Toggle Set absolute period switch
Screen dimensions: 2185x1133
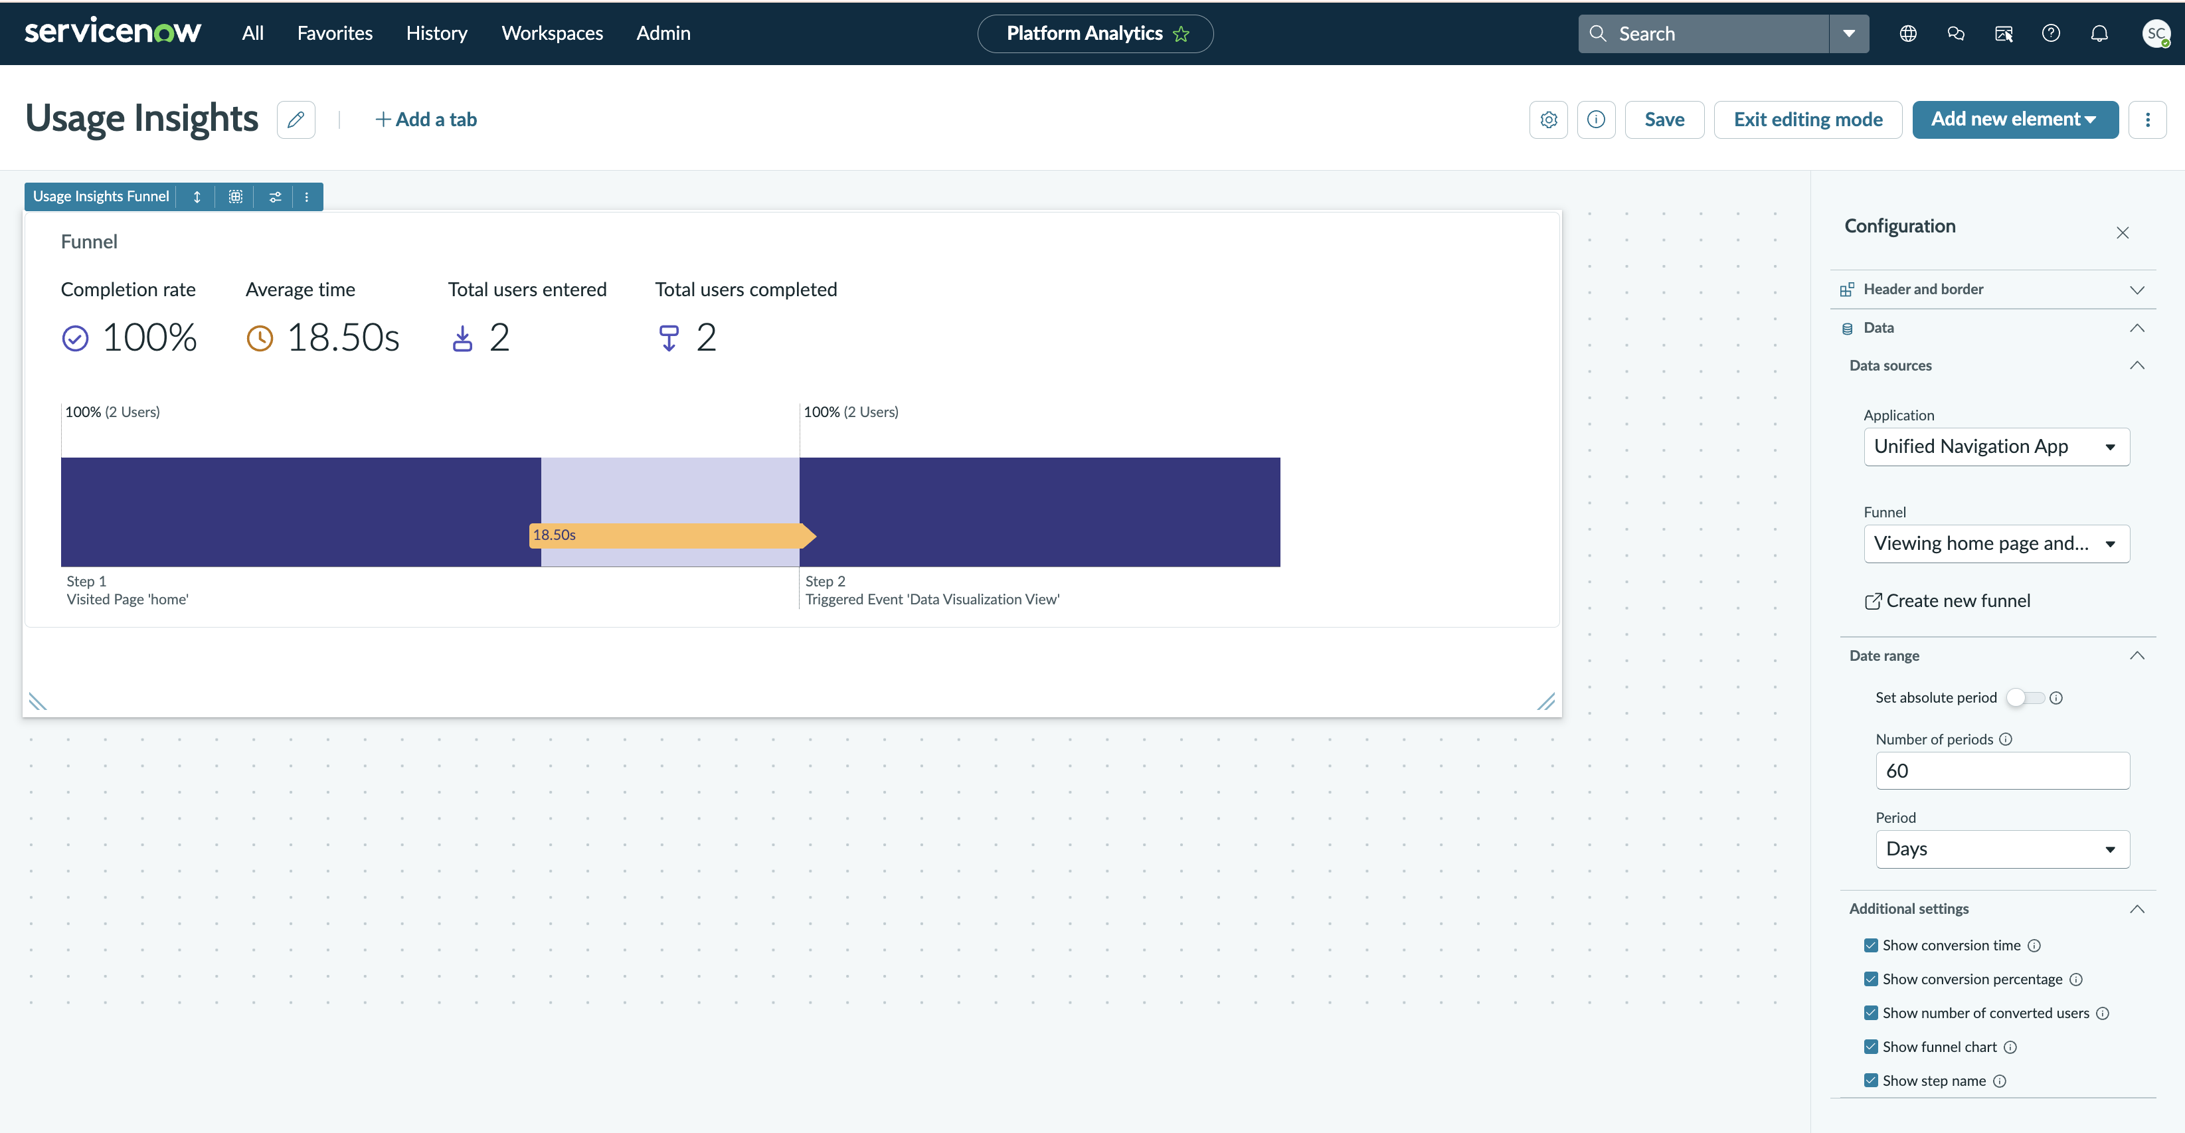(x=2026, y=698)
